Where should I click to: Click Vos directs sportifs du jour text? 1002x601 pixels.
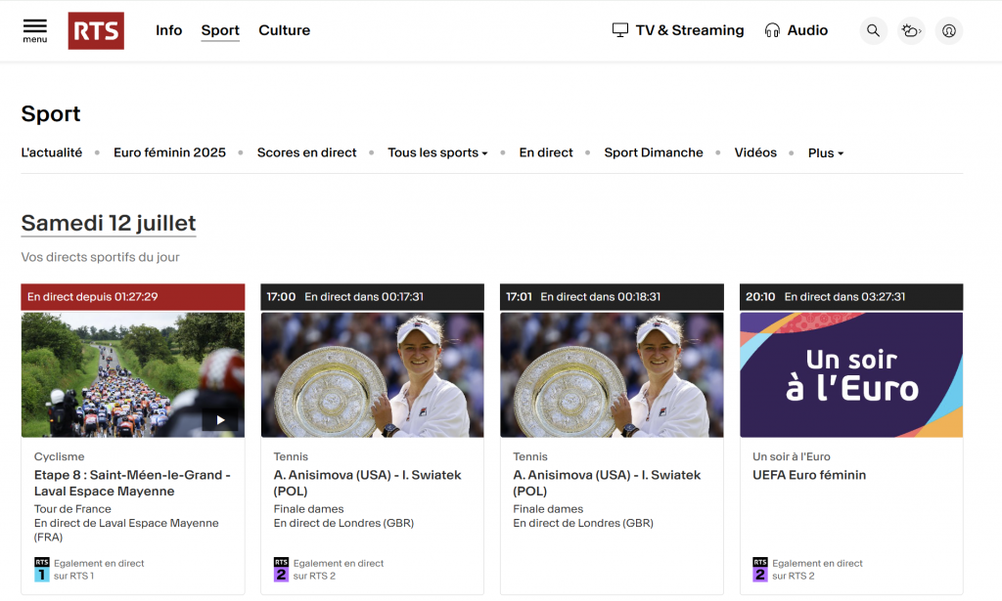click(101, 257)
